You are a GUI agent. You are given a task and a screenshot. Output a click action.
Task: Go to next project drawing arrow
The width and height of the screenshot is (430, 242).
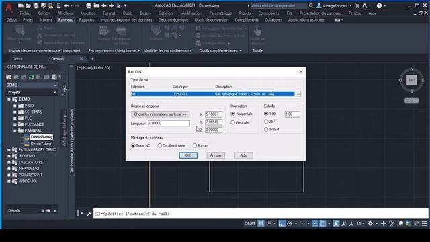(x=111, y=5)
